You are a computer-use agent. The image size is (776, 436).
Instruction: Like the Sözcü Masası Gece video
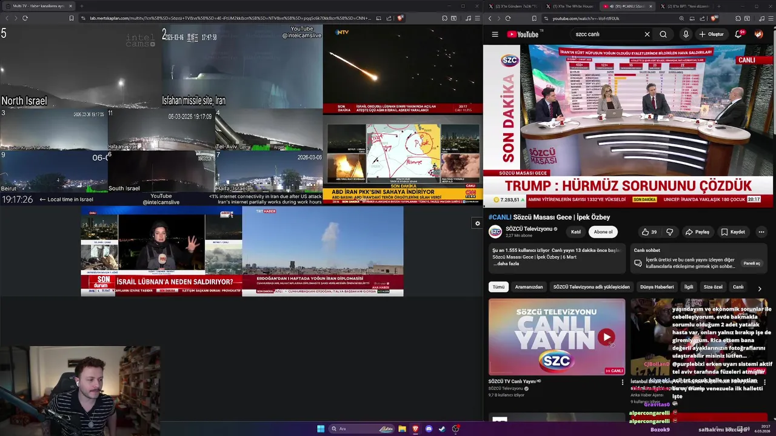tap(649, 232)
